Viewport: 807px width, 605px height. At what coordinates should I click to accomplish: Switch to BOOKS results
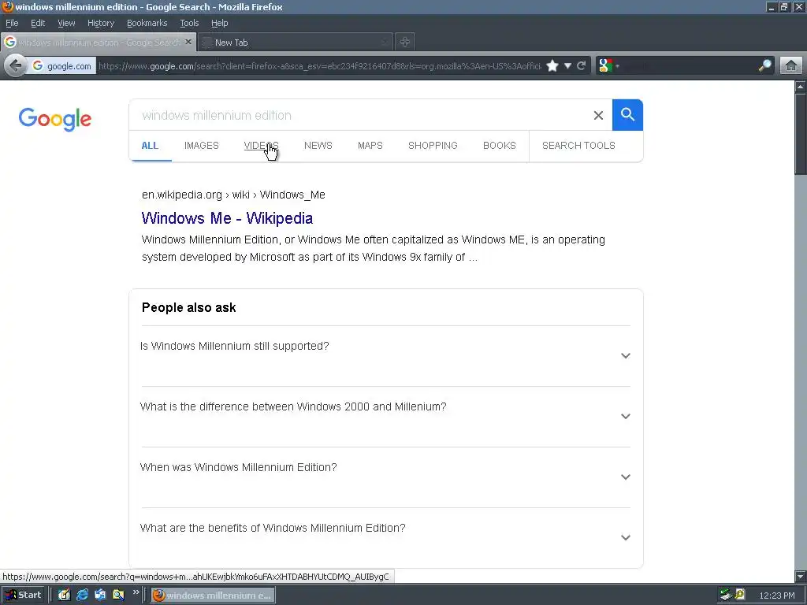[x=499, y=146]
